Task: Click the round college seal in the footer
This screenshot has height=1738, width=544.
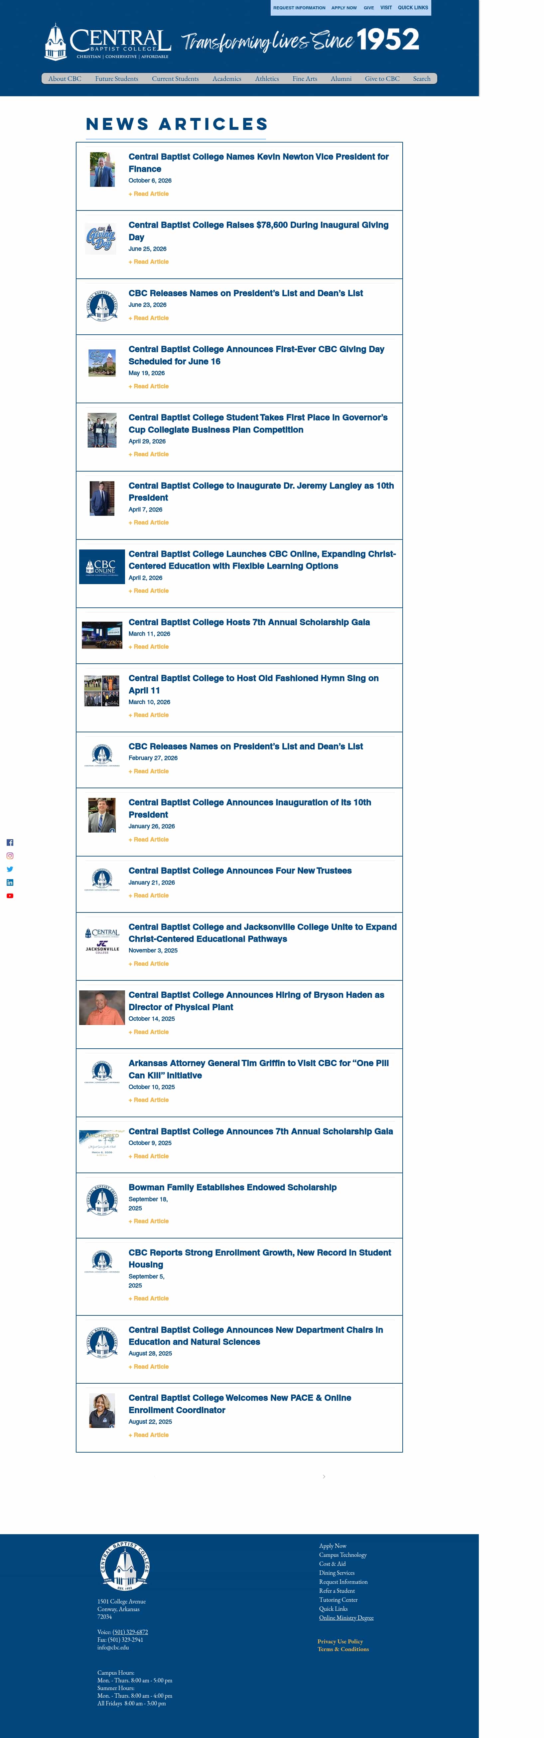Action: (125, 1565)
